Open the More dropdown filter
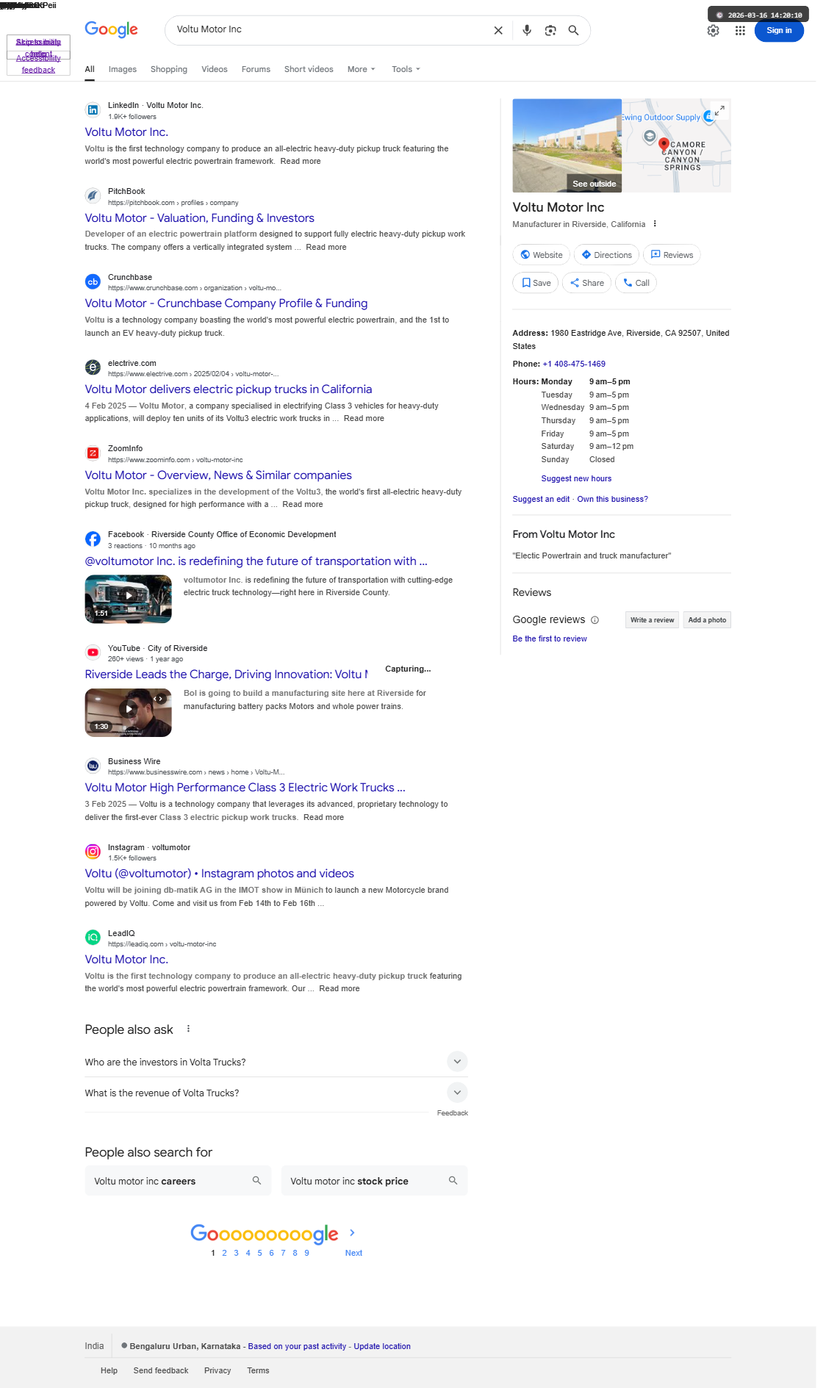The height and width of the screenshot is (1388, 826). click(361, 69)
